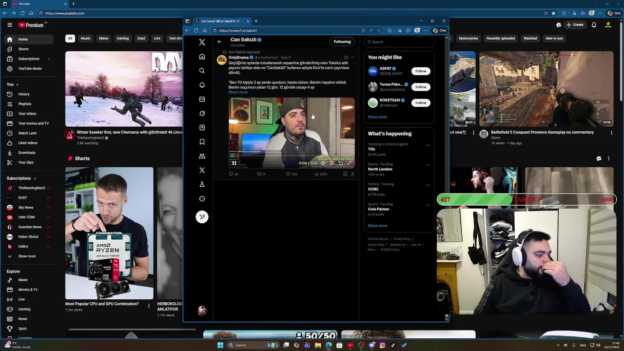624x351 pixels.
Task: Open Windows Start menu
Action: [x=220, y=345]
